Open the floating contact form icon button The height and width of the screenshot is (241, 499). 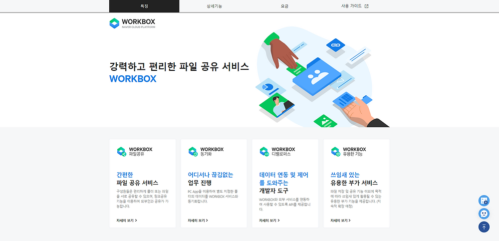point(484,201)
